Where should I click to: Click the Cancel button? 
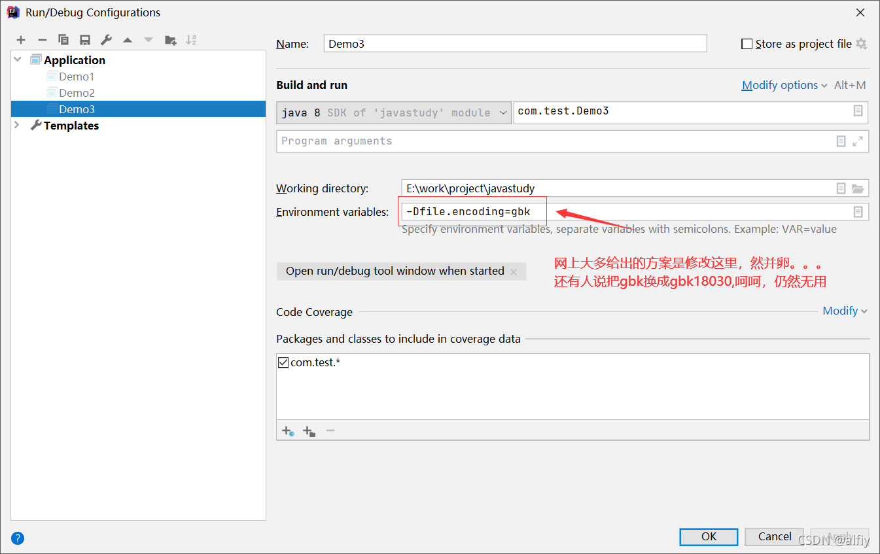[774, 536]
